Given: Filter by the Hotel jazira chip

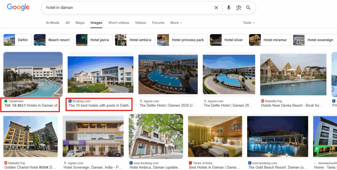Looking at the screenshot, I should [x=94, y=40].
